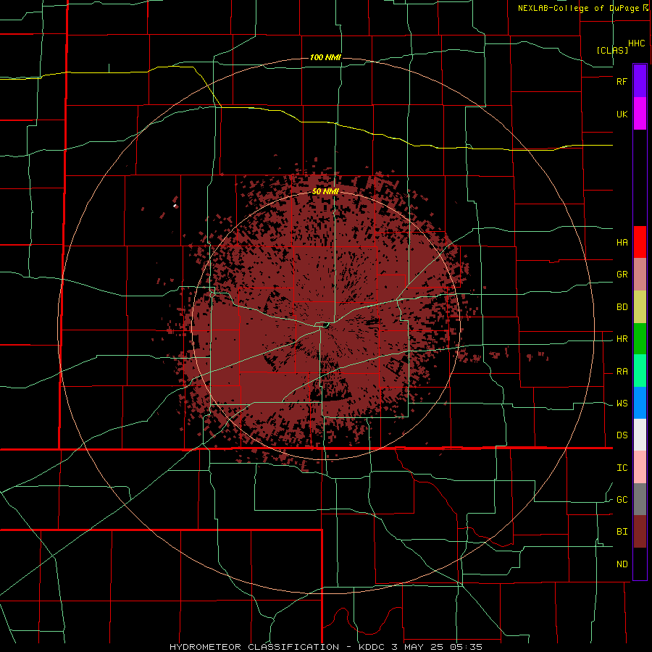Image resolution: width=652 pixels, height=652 pixels.
Task: Click the HR green color swatch
Action: click(640, 339)
